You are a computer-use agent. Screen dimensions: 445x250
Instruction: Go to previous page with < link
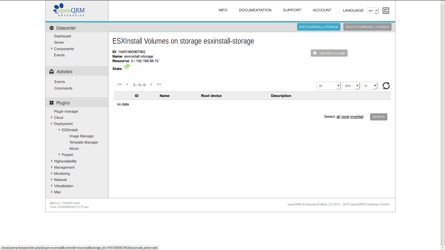[x=127, y=84]
